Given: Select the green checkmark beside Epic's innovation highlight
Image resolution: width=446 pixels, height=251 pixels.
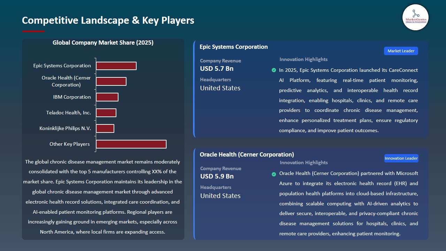Looking at the screenshot, I should coord(274,70).
